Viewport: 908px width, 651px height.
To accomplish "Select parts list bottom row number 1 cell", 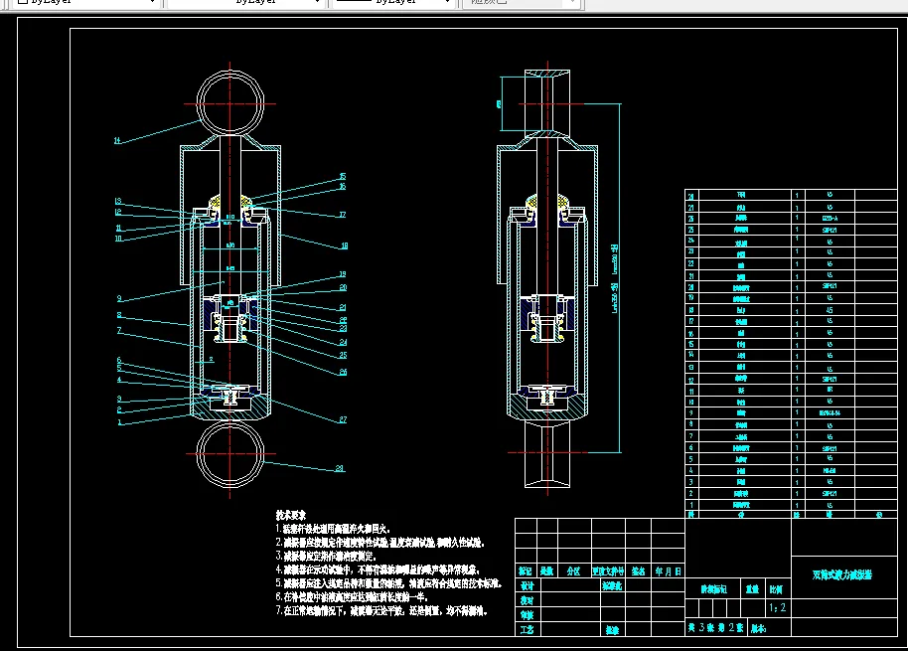I will tap(690, 505).
